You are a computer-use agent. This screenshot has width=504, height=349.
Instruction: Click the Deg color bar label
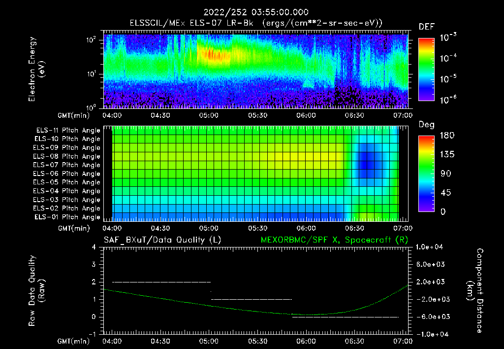(x=427, y=125)
